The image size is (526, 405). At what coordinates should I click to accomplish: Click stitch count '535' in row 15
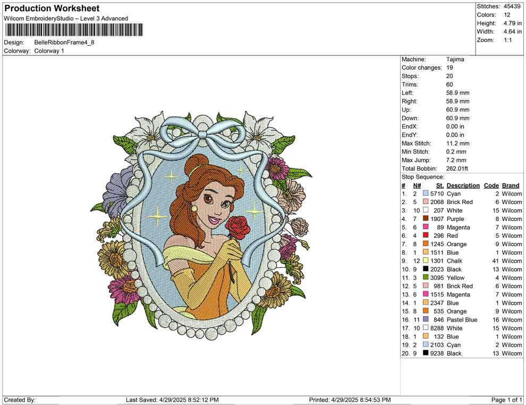coord(439,311)
